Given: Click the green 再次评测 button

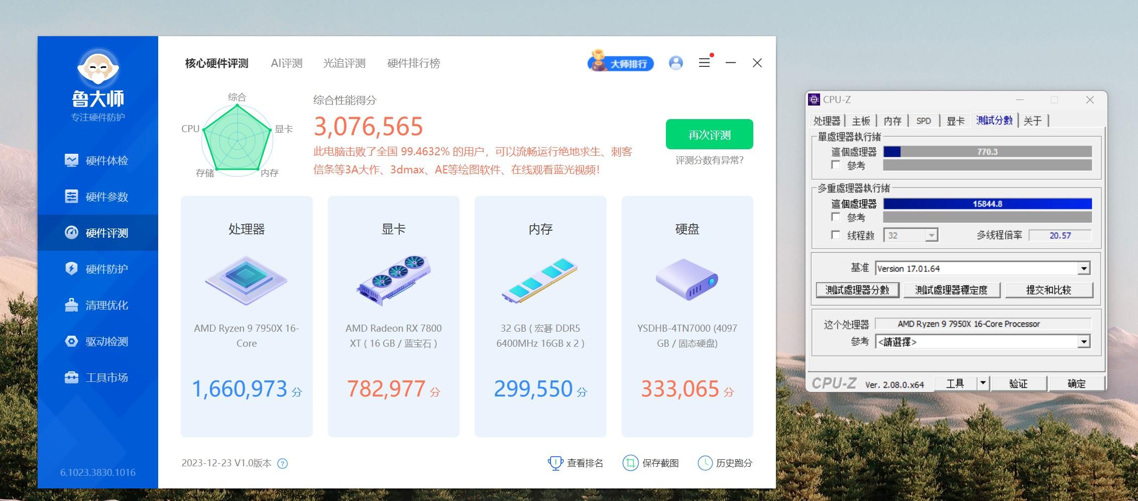Looking at the screenshot, I should (x=709, y=134).
